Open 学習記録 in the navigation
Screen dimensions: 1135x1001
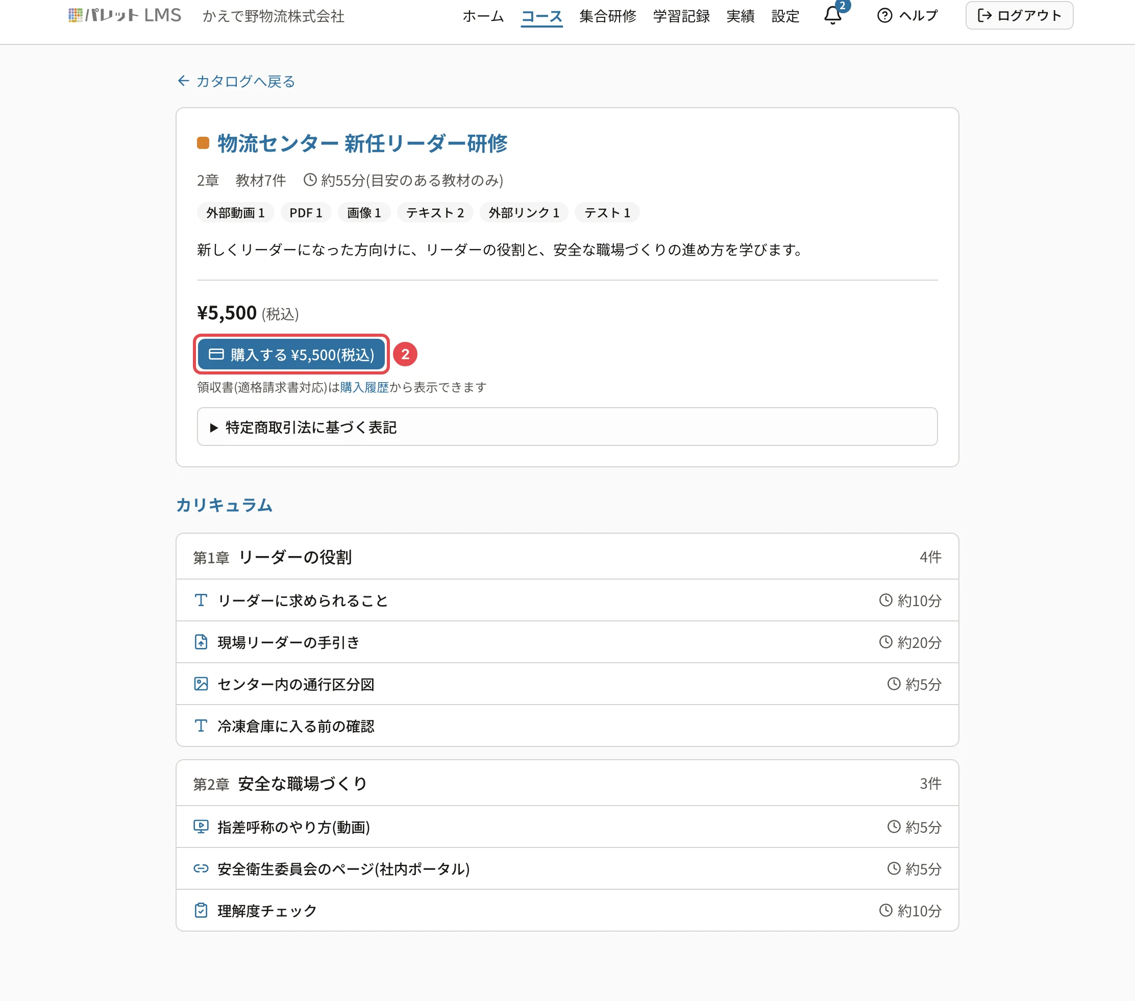[x=681, y=16]
